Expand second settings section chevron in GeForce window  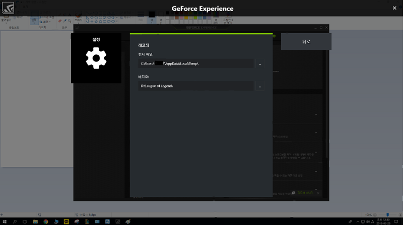(x=316, y=133)
